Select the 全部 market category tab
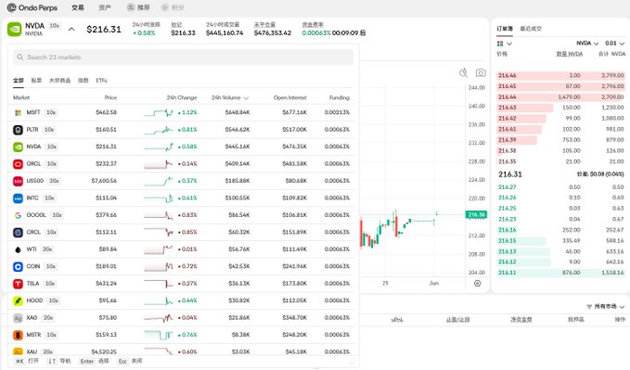Image resolution: width=630 pixels, height=370 pixels. coord(19,81)
